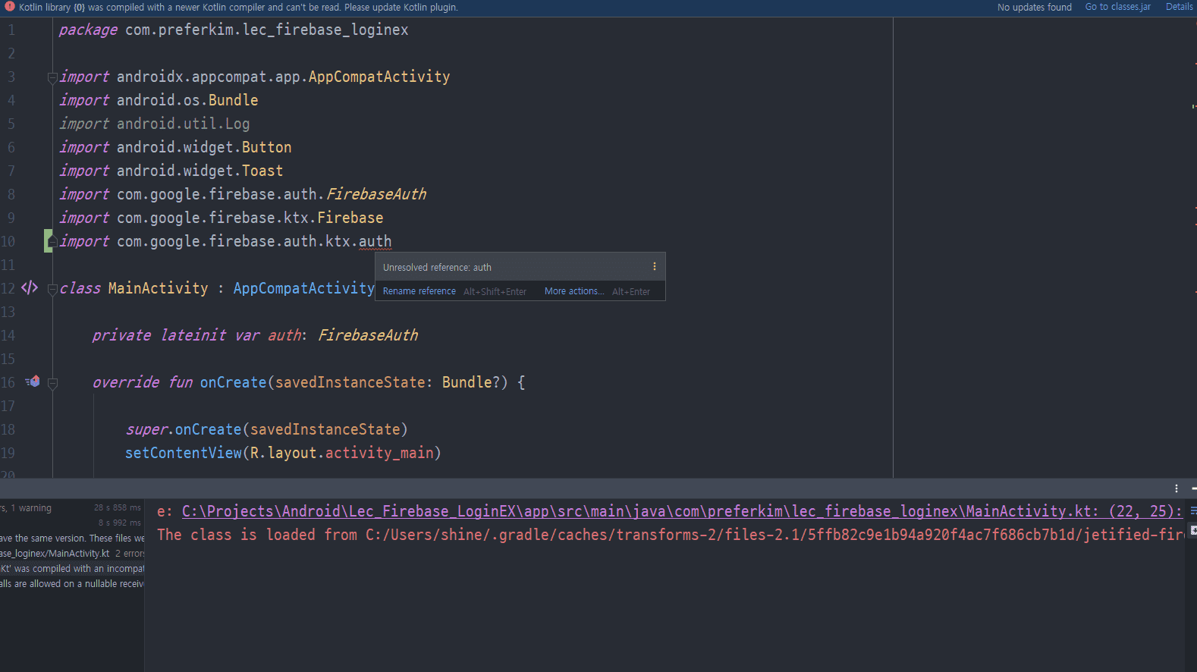Click the '28 s 858 ms' build duration
Image resolution: width=1197 pixels, height=672 pixels.
tap(118, 507)
